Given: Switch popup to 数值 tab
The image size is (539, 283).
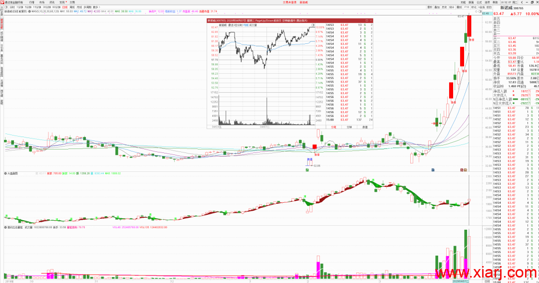Looking at the screenshot, I should [x=365, y=127].
